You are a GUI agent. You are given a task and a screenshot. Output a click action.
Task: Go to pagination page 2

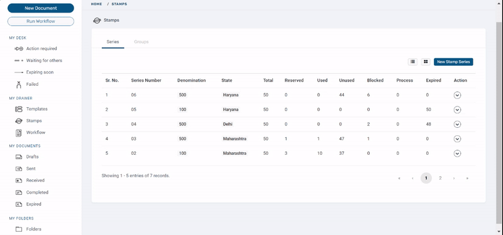(440, 178)
